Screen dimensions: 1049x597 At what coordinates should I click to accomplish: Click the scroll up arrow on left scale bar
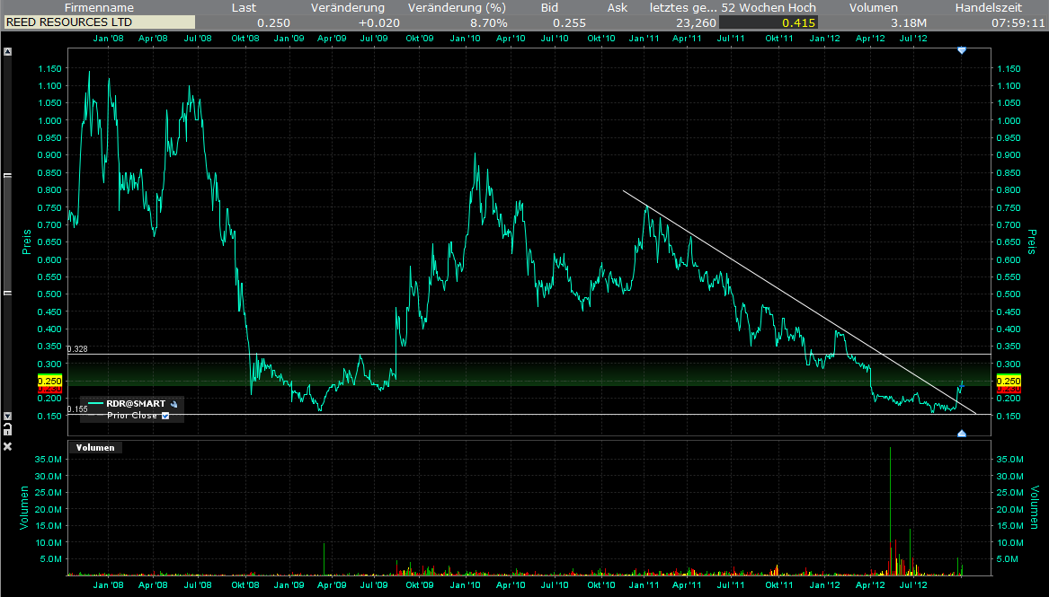click(8, 53)
